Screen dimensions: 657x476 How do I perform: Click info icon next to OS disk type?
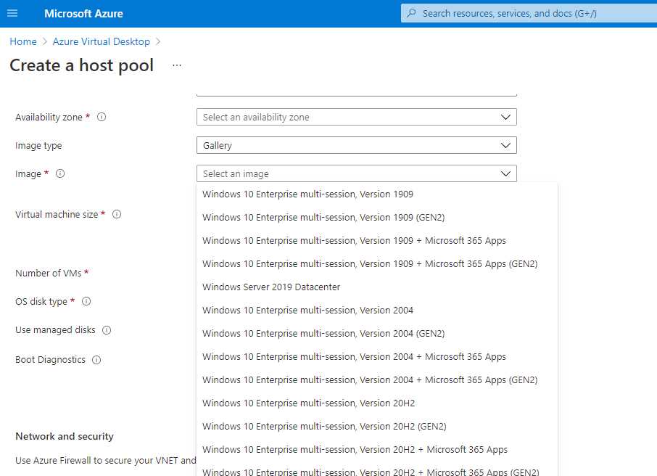pos(86,301)
